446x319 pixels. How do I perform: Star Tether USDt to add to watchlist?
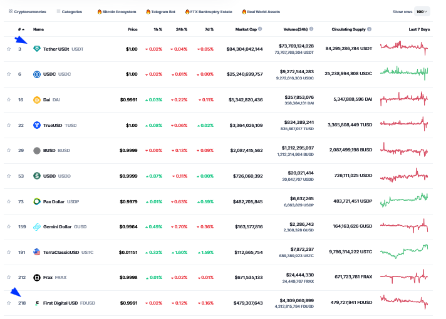click(9, 49)
